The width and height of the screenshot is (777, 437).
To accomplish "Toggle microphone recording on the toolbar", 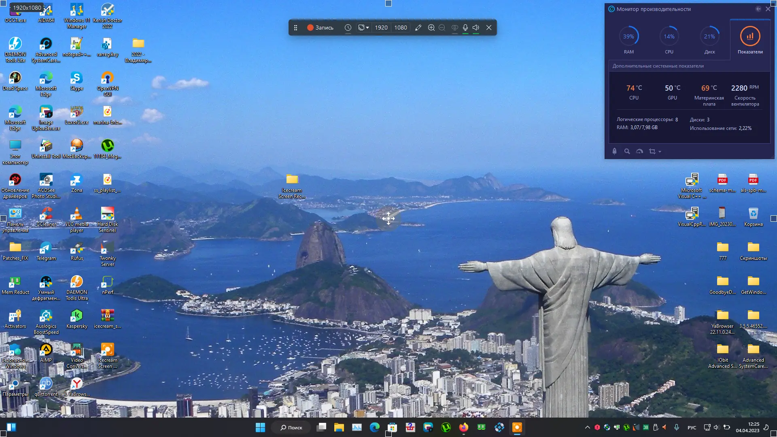I will pos(465,28).
